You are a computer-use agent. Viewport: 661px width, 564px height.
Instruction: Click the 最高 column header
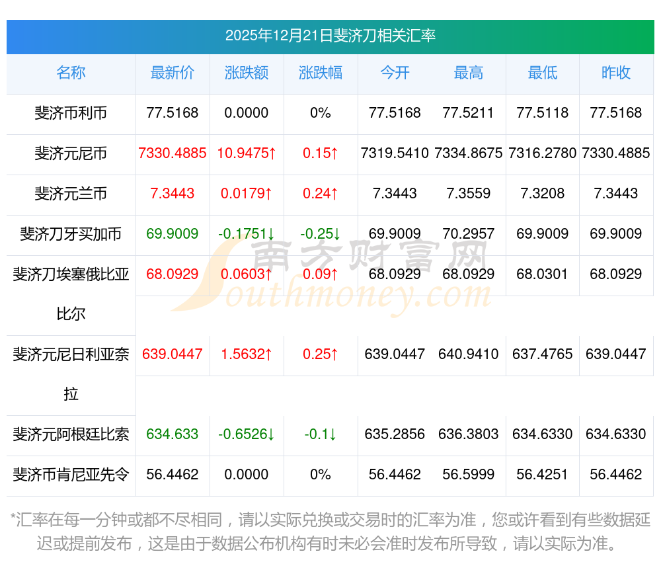pyautogui.click(x=469, y=73)
